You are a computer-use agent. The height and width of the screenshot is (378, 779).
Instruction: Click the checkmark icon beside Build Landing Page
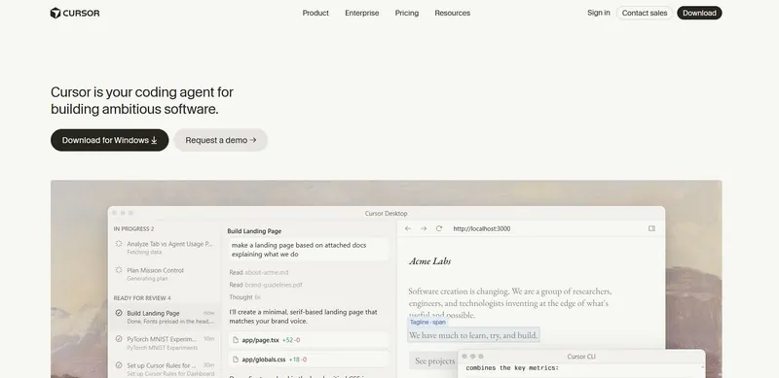click(x=119, y=313)
